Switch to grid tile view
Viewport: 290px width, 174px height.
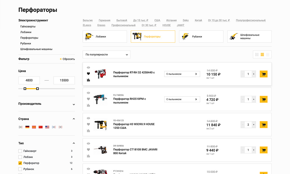tap(257, 55)
